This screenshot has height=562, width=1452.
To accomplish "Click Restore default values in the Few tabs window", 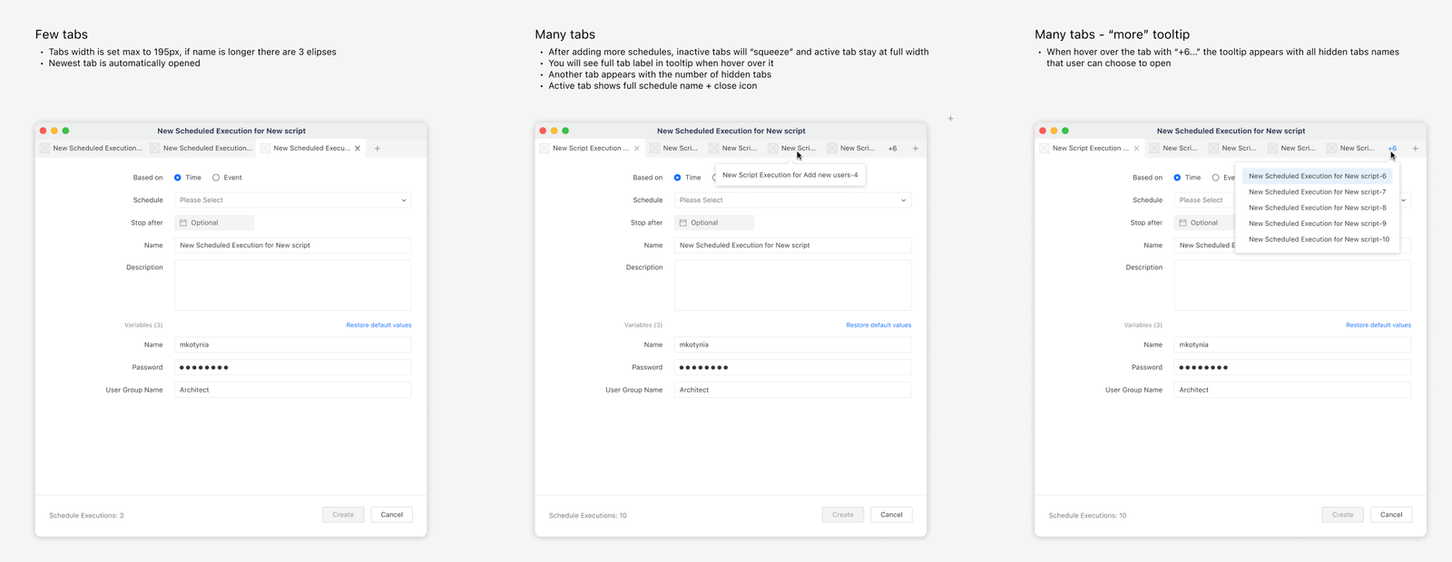I will 378,325.
